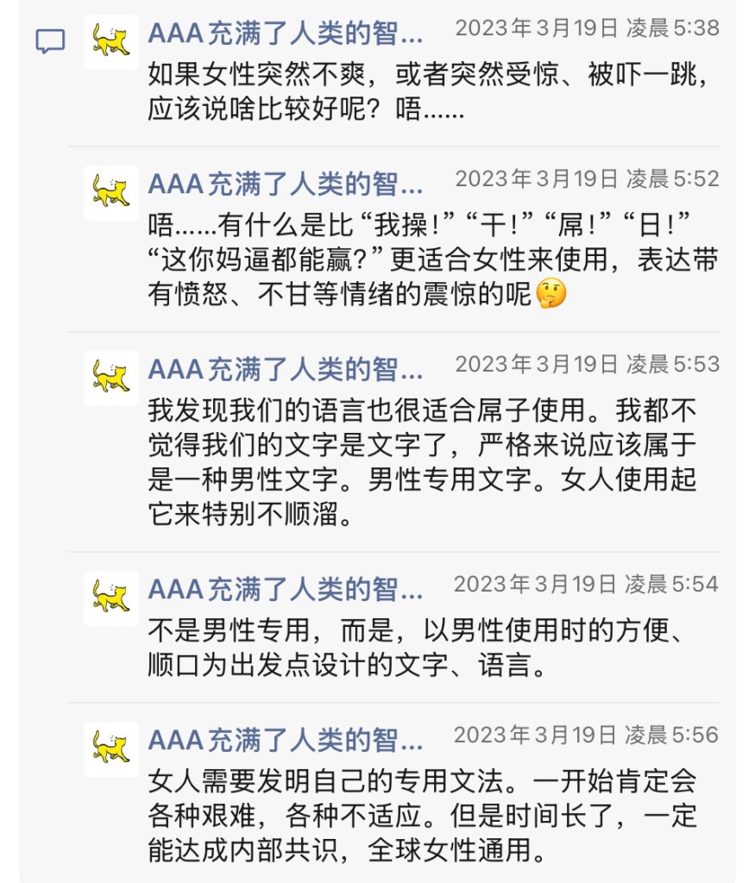The image size is (755, 883).
Task: Click the thinking face emoji
Action: pyautogui.click(x=551, y=293)
